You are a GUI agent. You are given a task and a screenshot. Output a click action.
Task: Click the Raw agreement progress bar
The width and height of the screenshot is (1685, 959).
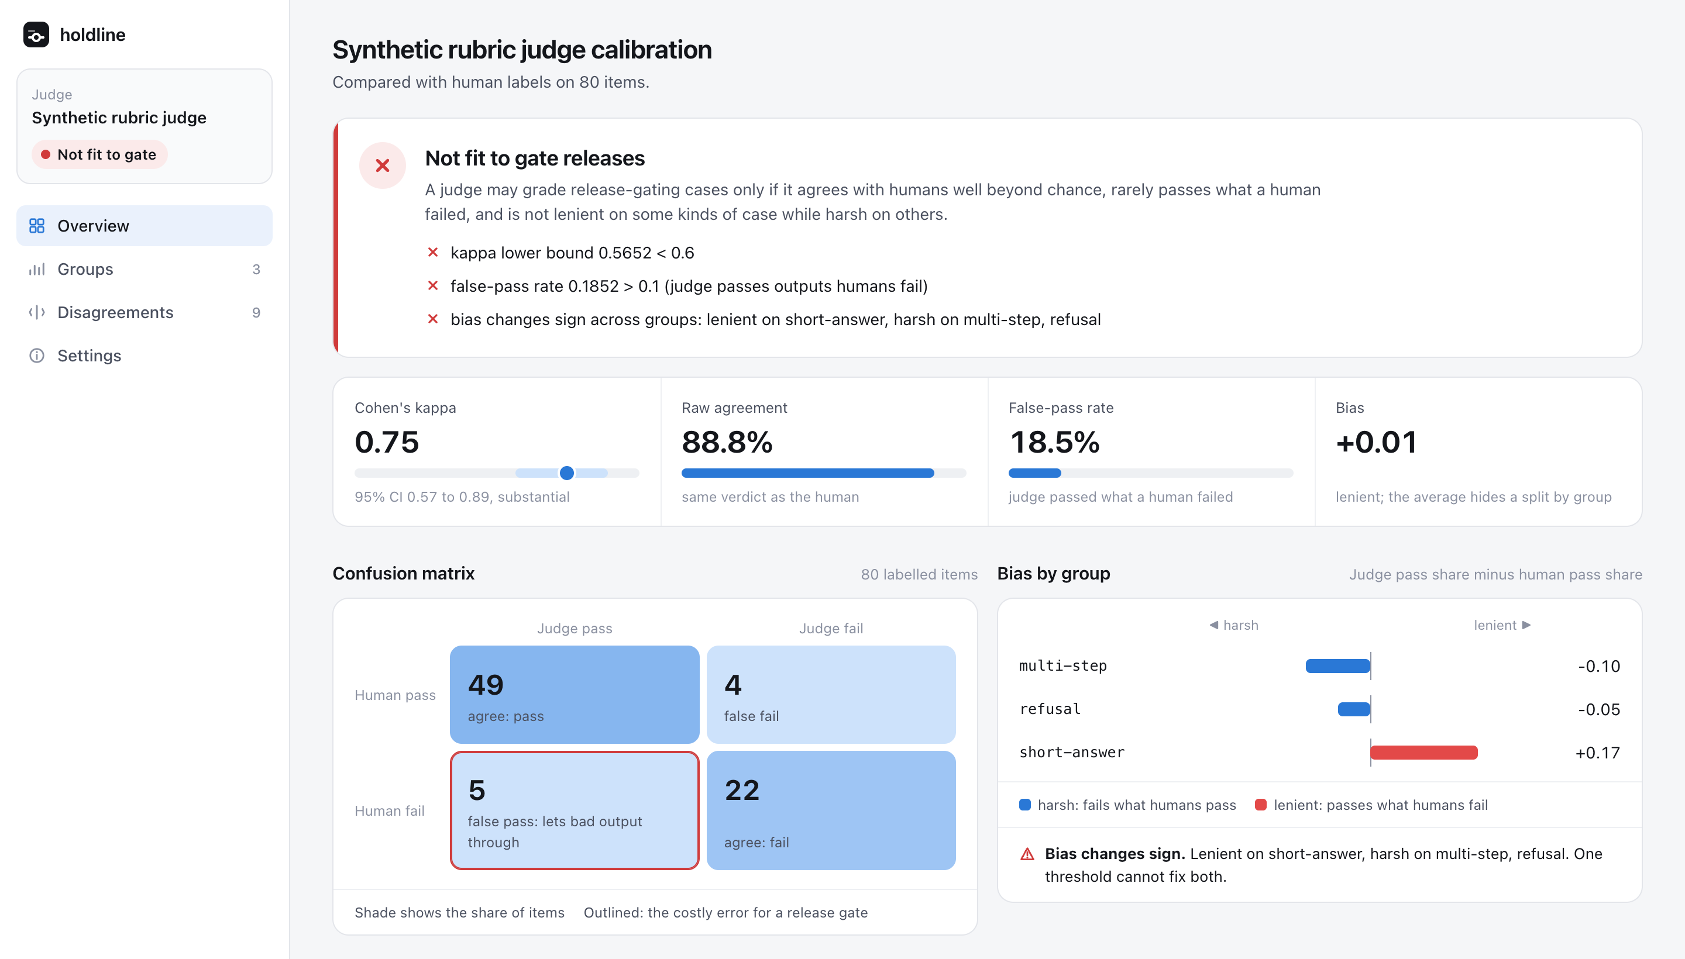tap(823, 473)
